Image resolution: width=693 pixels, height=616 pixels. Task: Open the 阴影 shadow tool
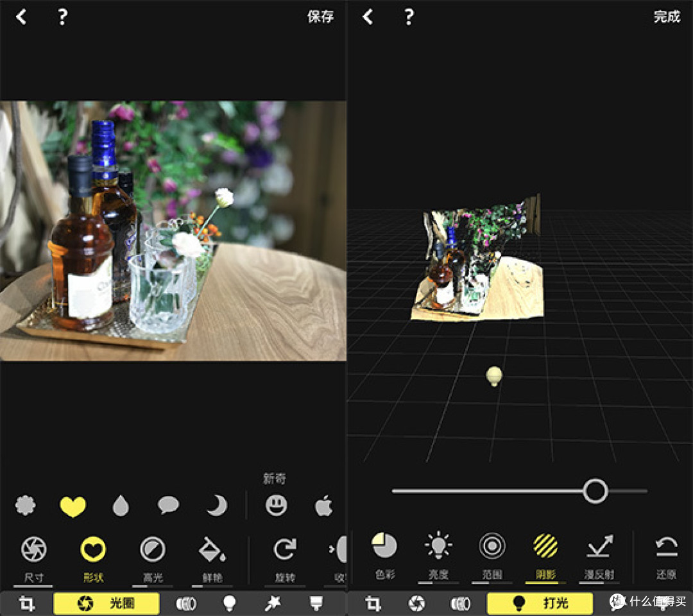[x=546, y=556]
